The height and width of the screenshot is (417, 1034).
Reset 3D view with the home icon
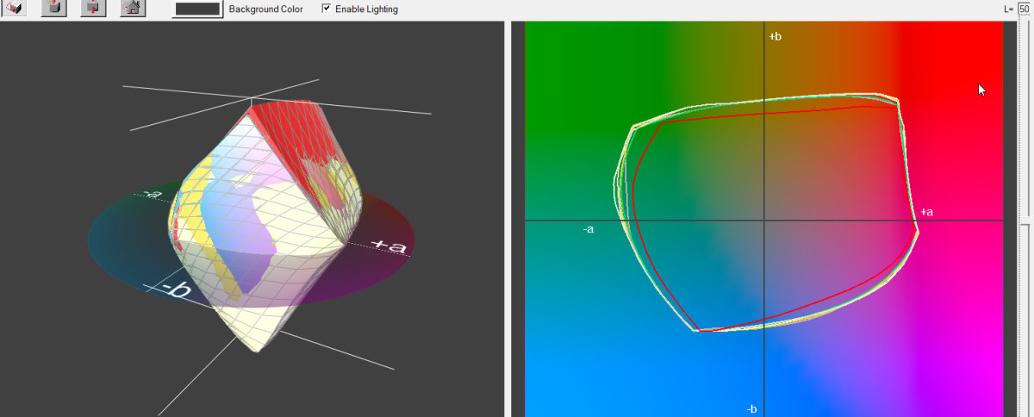tap(132, 9)
